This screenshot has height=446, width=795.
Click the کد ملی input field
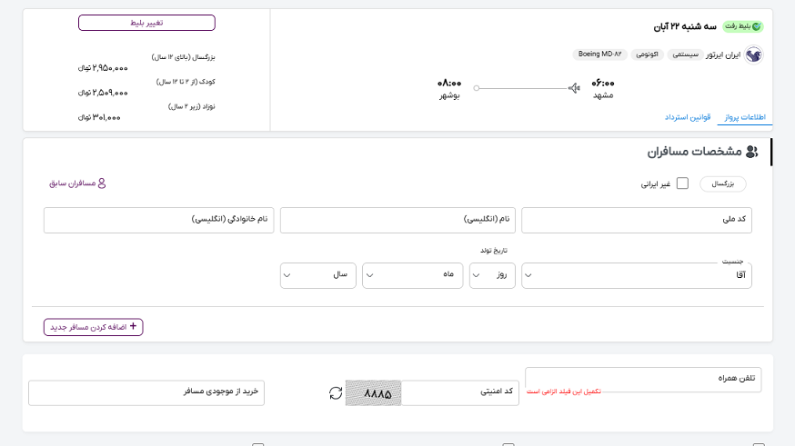tap(637, 220)
